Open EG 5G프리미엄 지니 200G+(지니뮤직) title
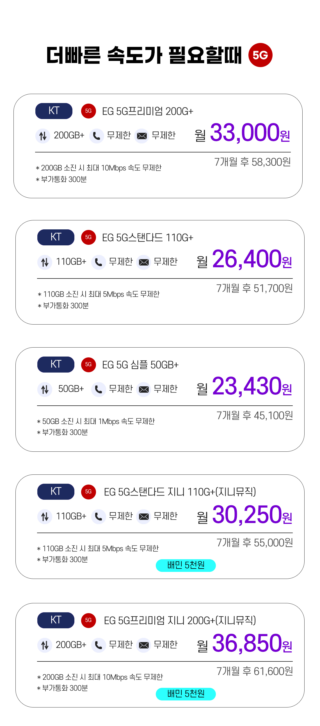Screen dimensions: 320x726 (x=180, y=620)
